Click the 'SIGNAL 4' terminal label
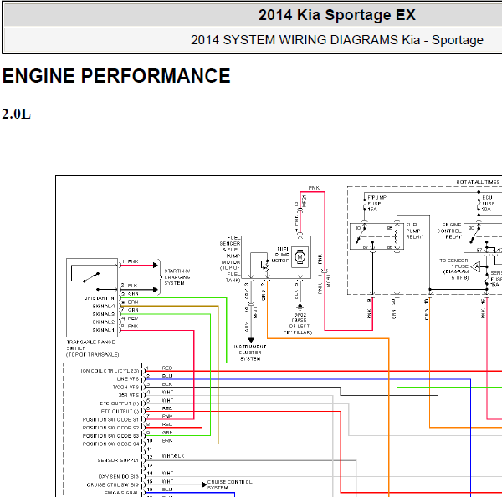Image resolution: width=502 pixels, height=497 pixels. [104, 307]
